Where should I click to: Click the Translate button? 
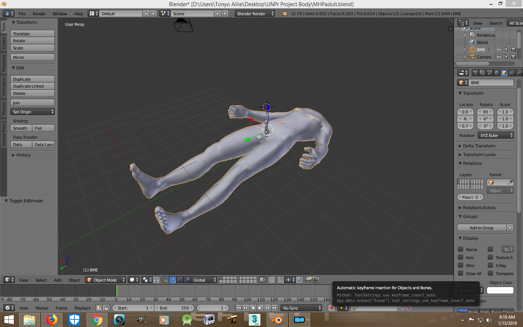click(32, 34)
